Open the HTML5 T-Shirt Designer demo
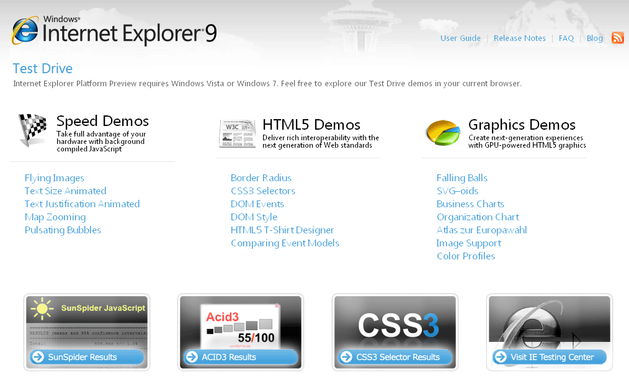 pyautogui.click(x=282, y=230)
